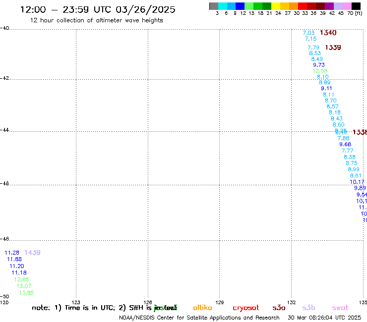Select the s3b pass time label 1439
The width and height of the screenshot is (367, 322).
(x=32, y=253)
